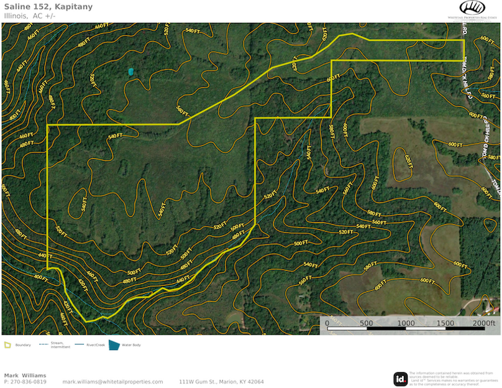Click the Water Body legend label text
The width and height of the screenshot is (502, 388).
[x=131, y=344]
